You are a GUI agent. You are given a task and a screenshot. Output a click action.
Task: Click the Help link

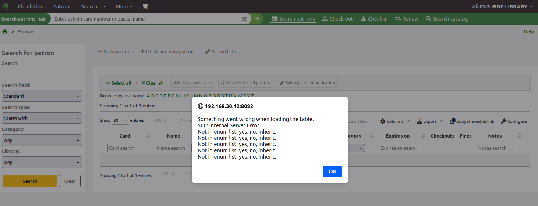coord(528,32)
